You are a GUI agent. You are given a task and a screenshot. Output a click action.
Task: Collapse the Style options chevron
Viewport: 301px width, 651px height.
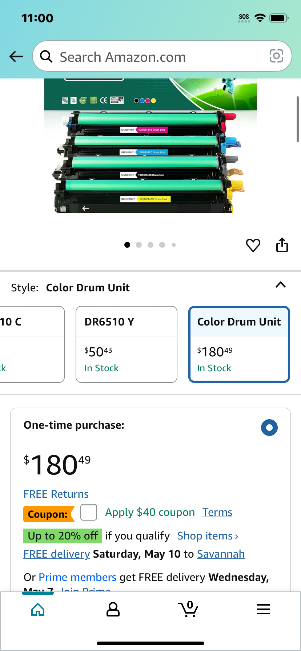pyautogui.click(x=281, y=285)
